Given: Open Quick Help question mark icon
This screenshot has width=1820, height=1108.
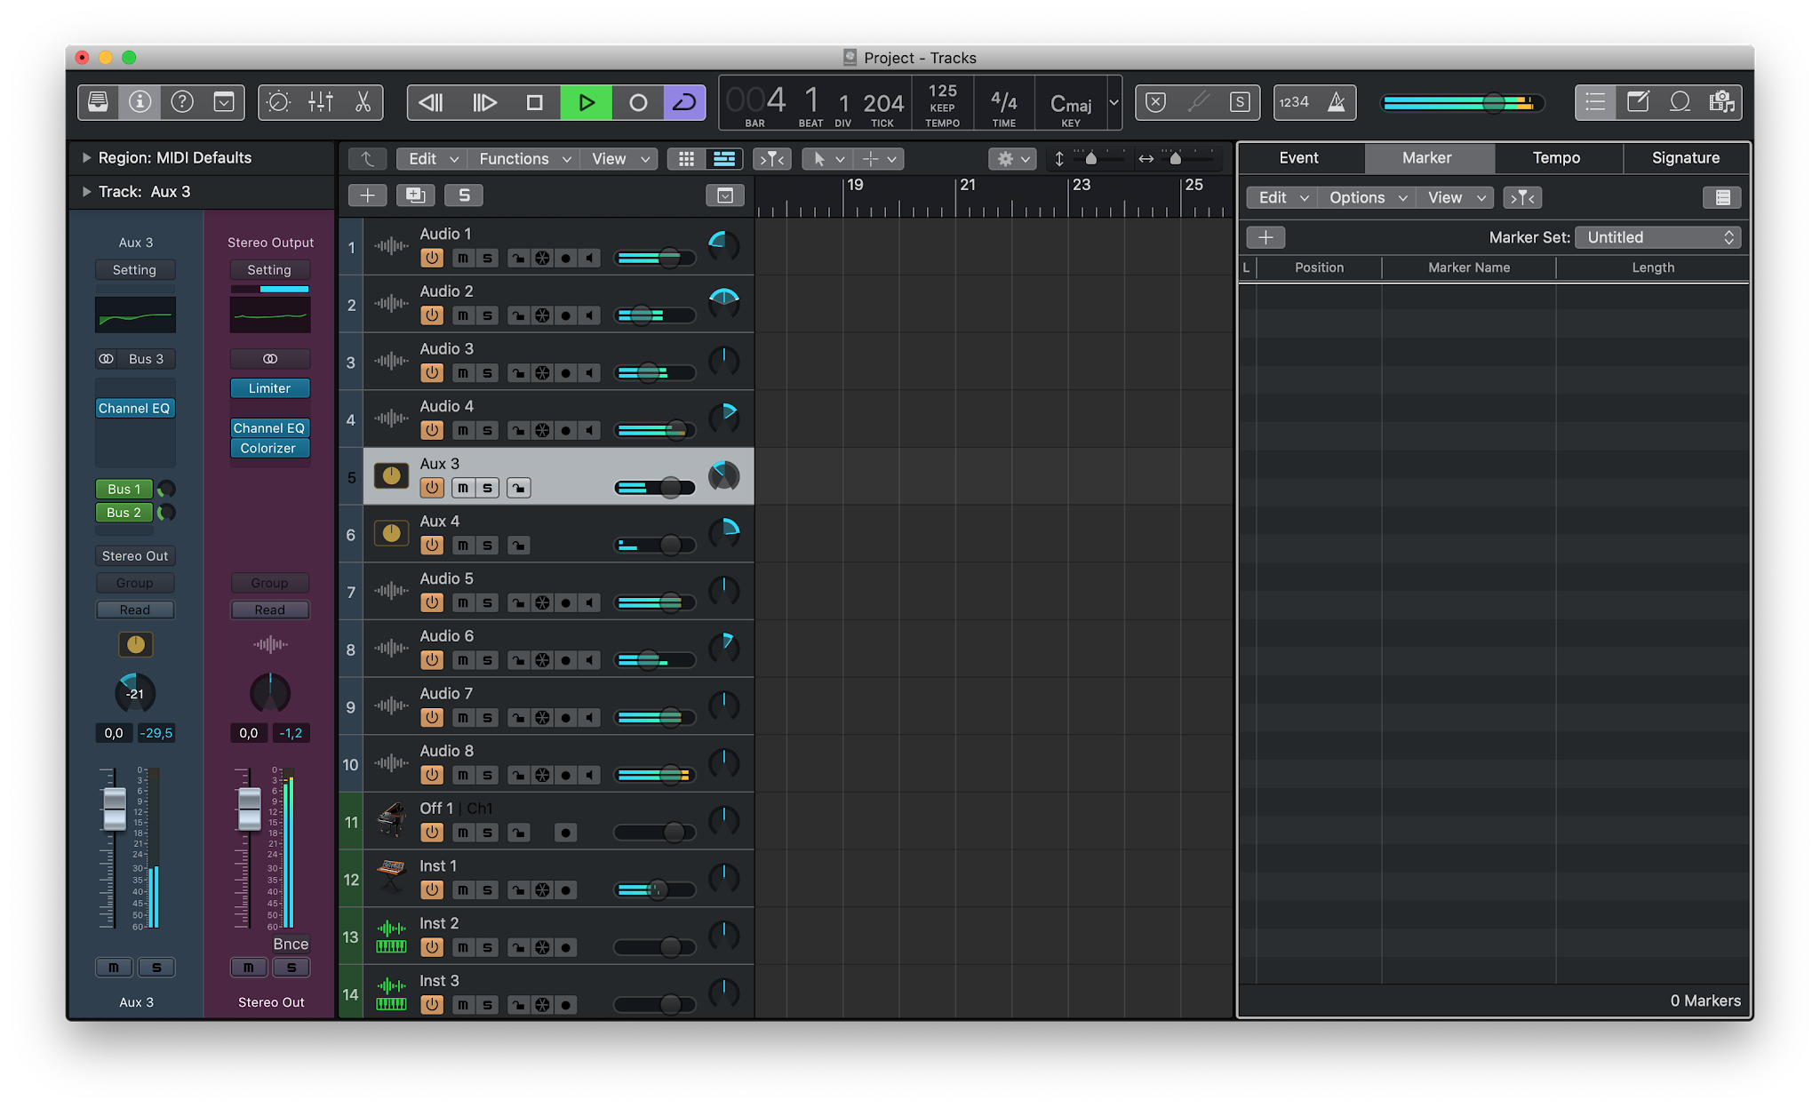Looking at the screenshot, I should point(182,102).
